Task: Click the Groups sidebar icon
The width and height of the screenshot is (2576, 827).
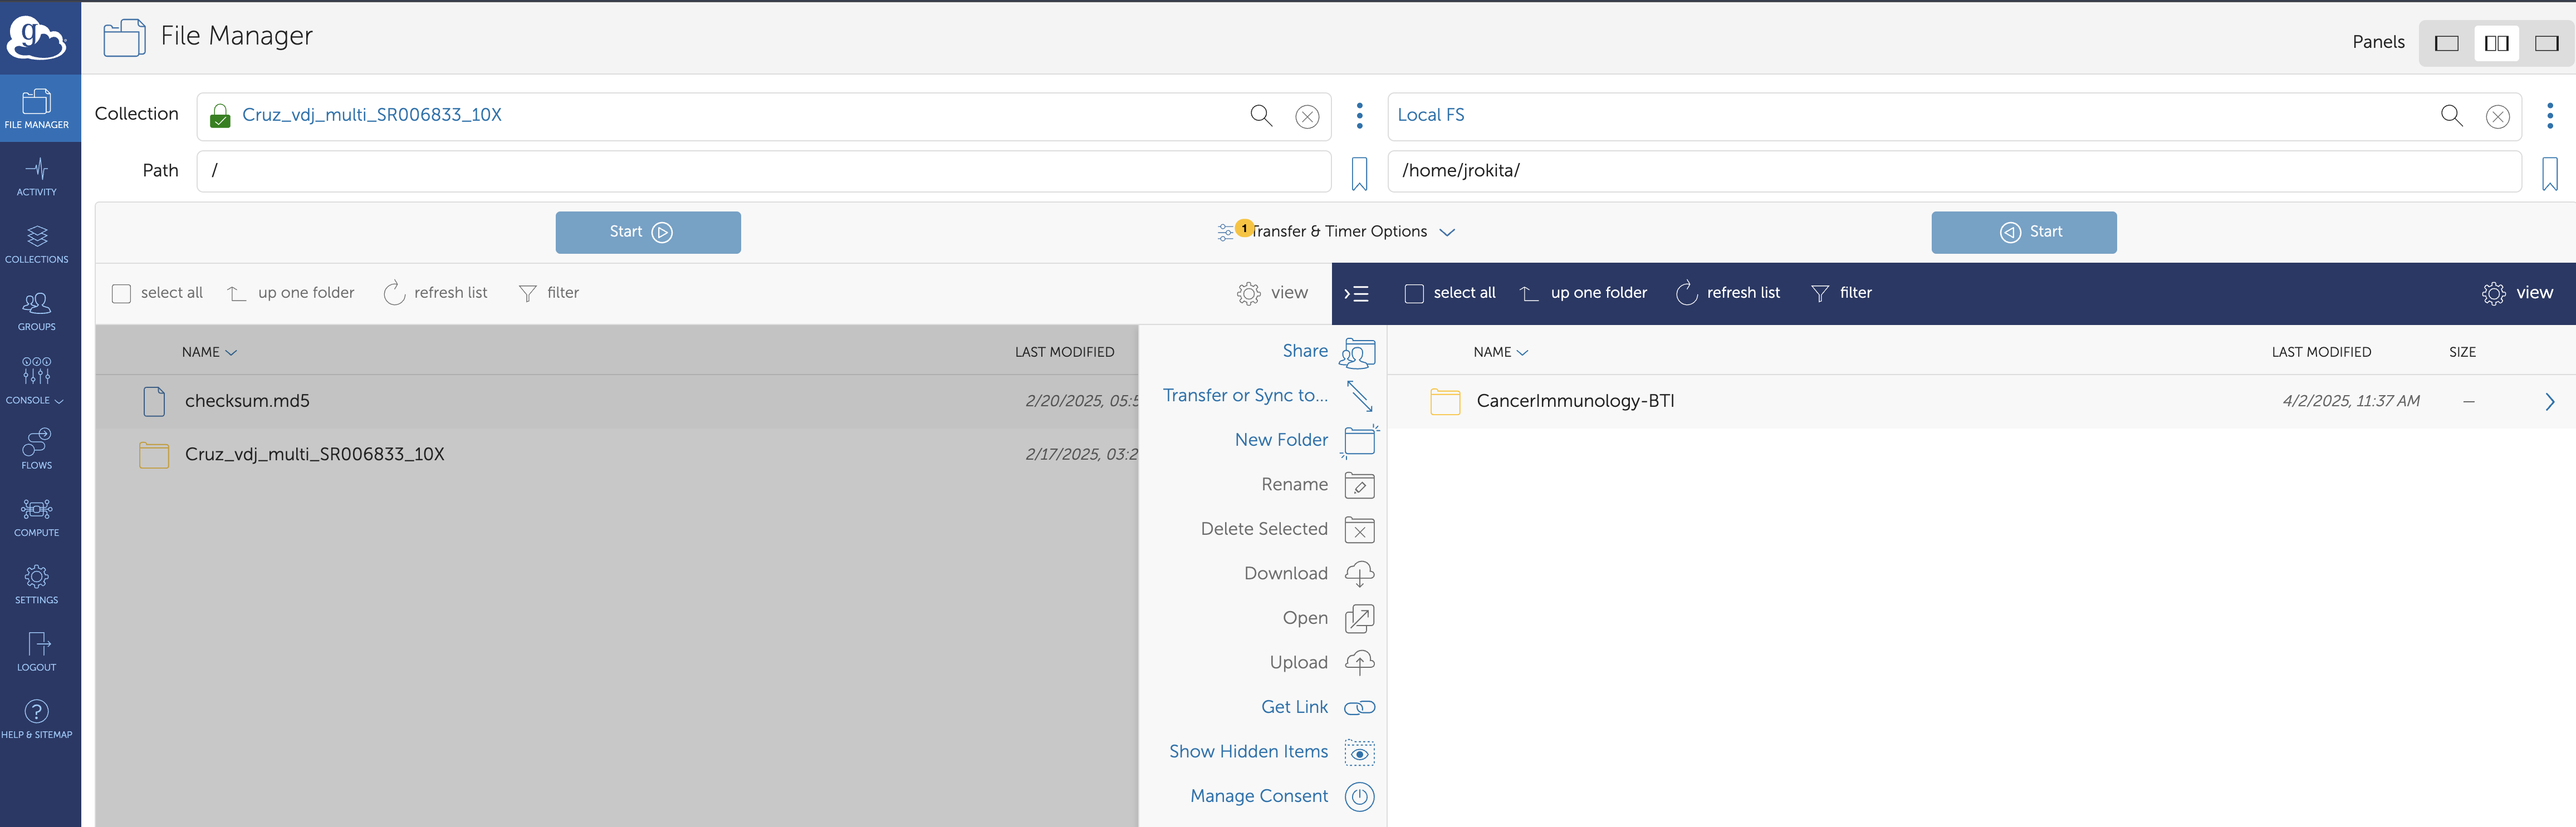Action: 37,311
